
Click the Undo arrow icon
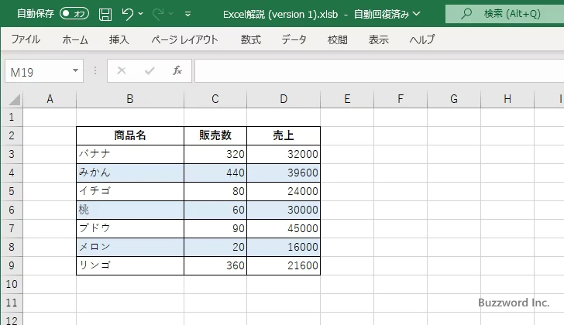[x=127, y=14]
